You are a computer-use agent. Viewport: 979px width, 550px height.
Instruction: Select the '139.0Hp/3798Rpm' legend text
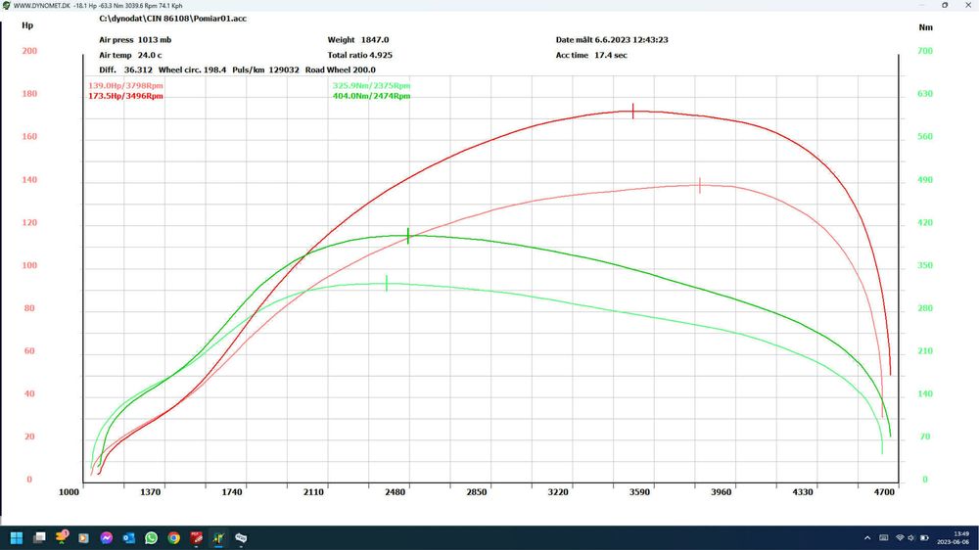coord(125,85)
